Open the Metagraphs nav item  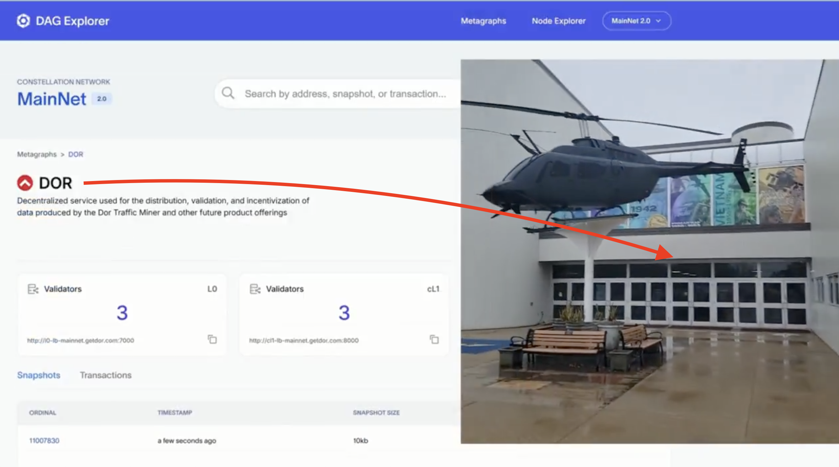tap(483, 21)
